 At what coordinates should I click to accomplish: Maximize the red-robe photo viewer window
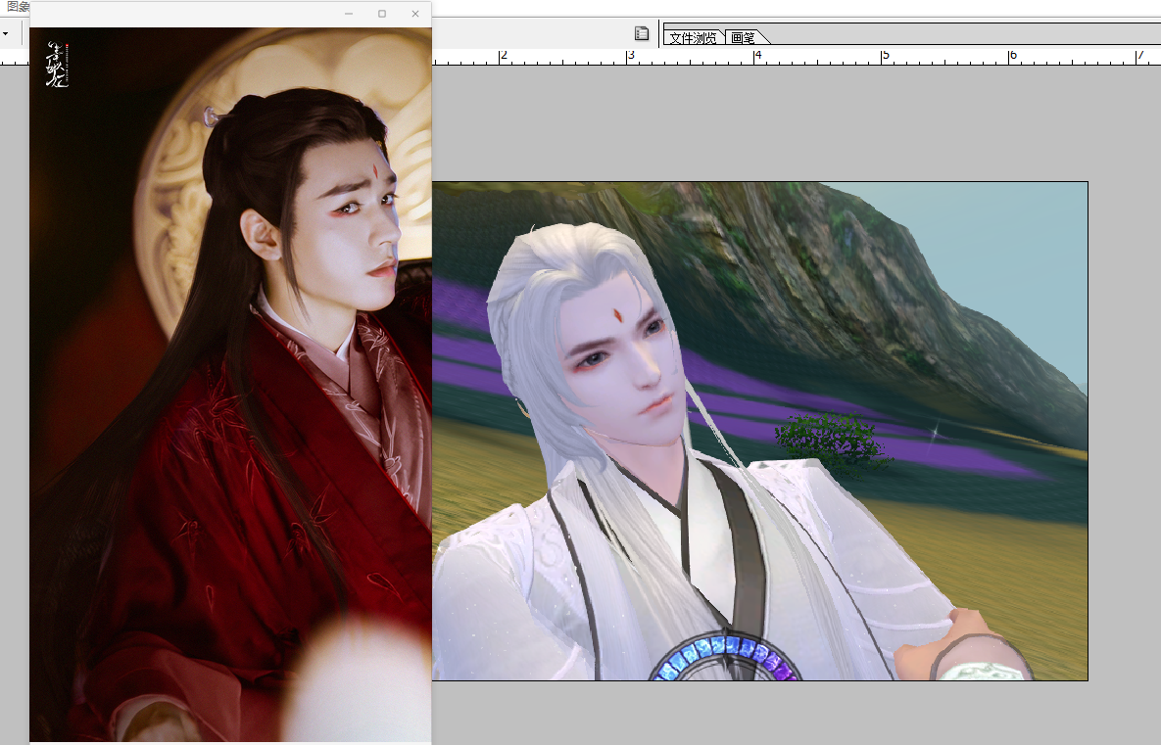tap(382, 14)
